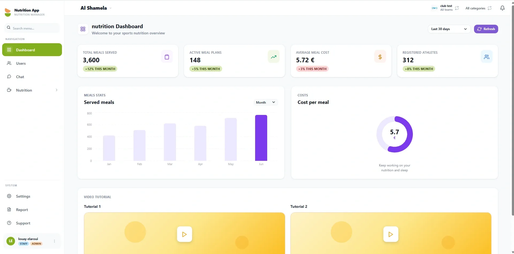Image resolution: width=514 pixels, height=254 pixels.
Task: Click the clipboard icon on Total Meals Served
Action: pos(167,57)
